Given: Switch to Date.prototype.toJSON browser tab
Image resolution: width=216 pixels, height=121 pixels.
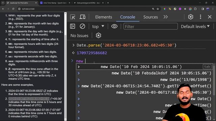Looking at the screenshot, I should (88, 3).
